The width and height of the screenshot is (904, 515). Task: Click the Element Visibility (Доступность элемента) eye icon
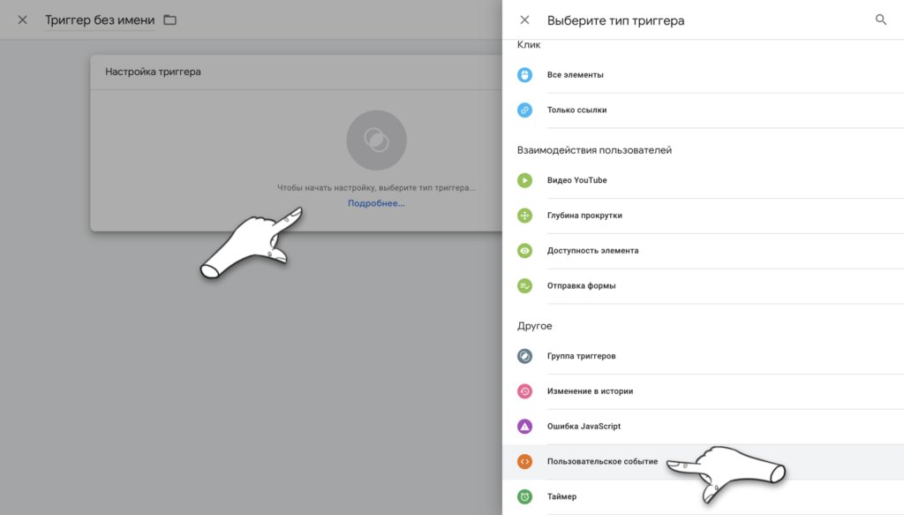524,251
